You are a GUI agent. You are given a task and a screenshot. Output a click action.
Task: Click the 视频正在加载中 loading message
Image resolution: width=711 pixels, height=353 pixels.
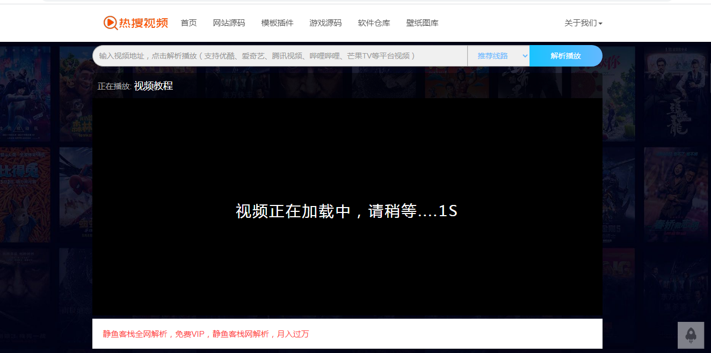(346, 211)
